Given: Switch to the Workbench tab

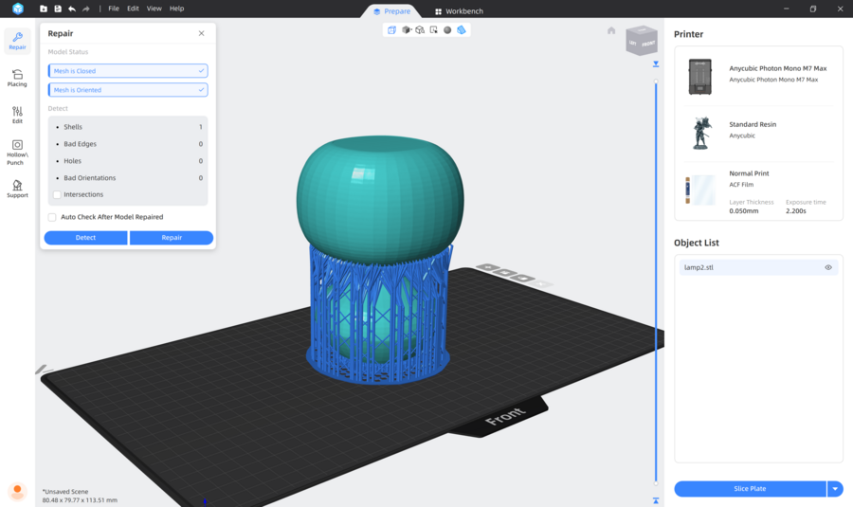Looking at the screenshot, I should tap(458, 11).
